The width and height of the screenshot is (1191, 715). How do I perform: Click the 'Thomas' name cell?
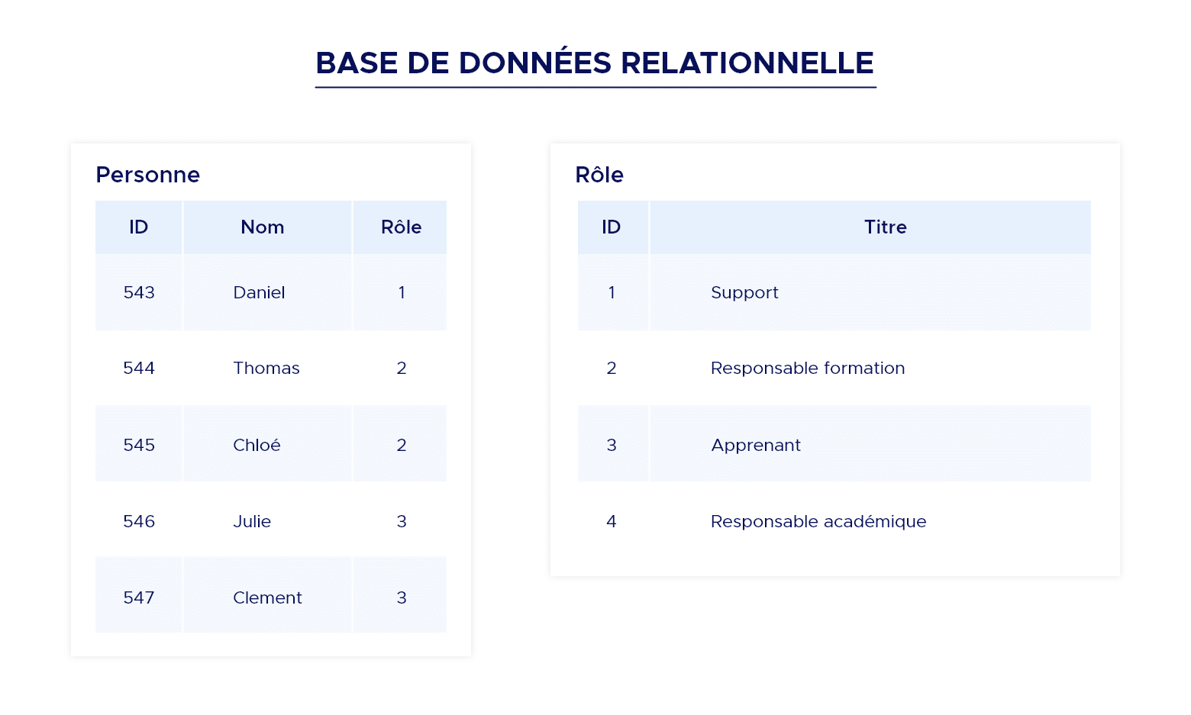(x=266, y=369)
